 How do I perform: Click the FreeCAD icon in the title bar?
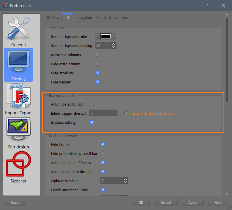click(5, 5)
